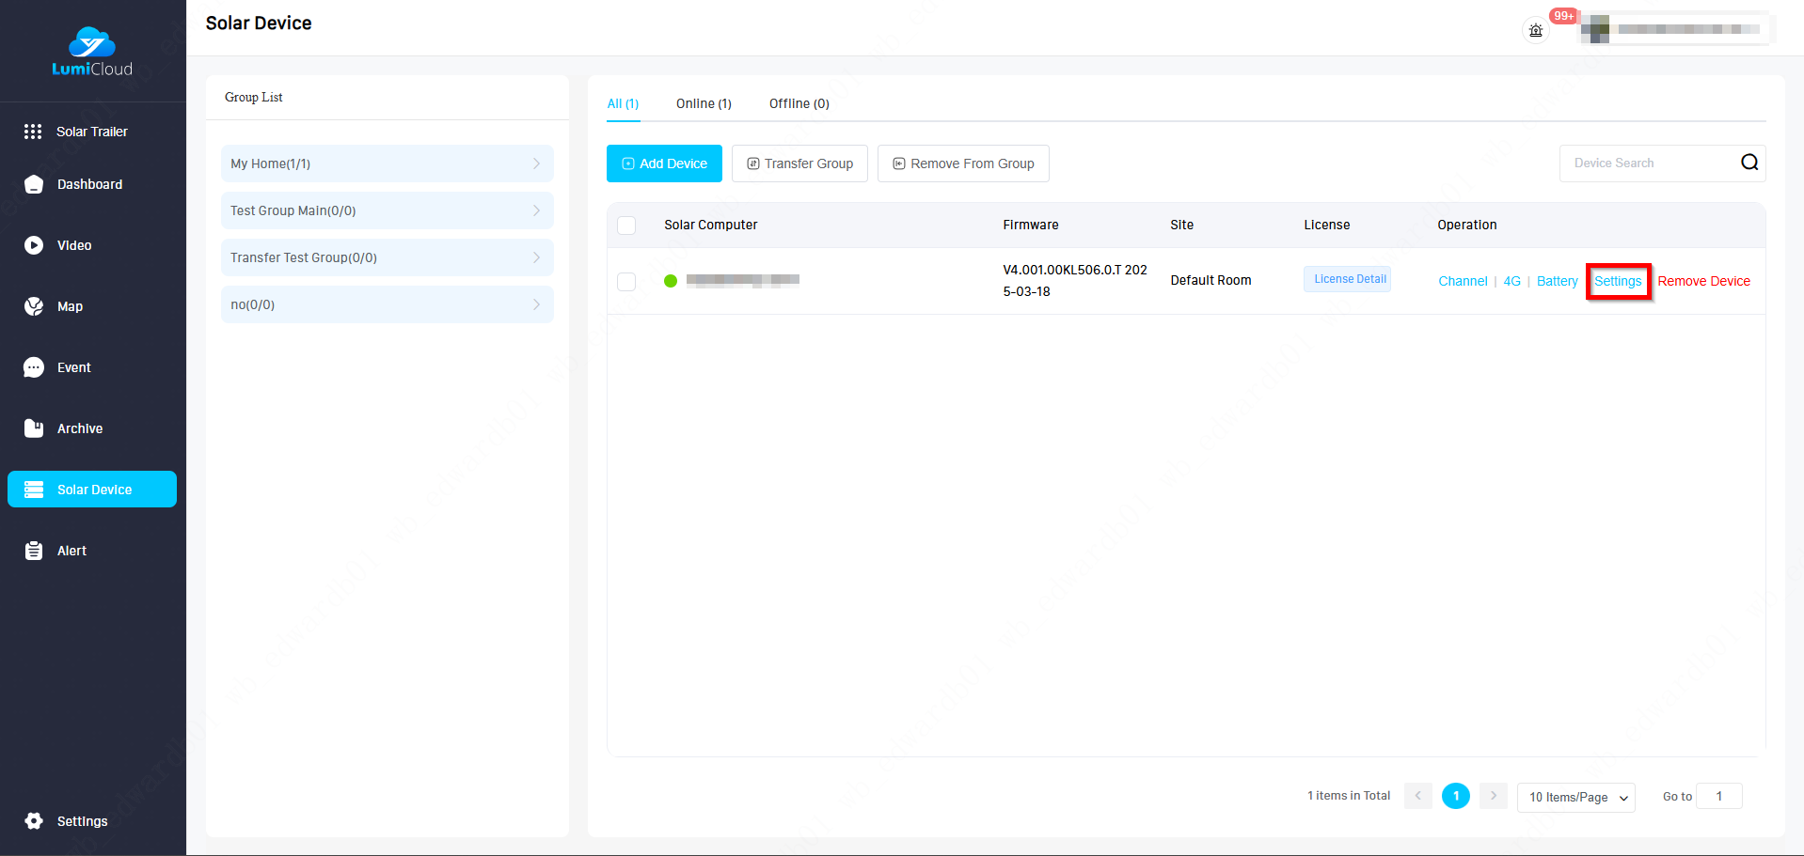Click the magnifier search icon

[x=1749, y=163]
